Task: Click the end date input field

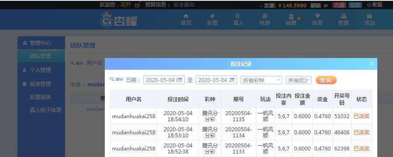Action: tap(216, 80)
